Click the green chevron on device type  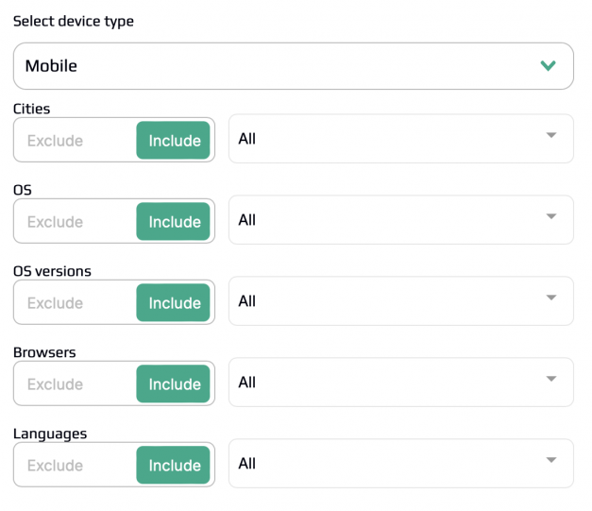tap(548, 66)
